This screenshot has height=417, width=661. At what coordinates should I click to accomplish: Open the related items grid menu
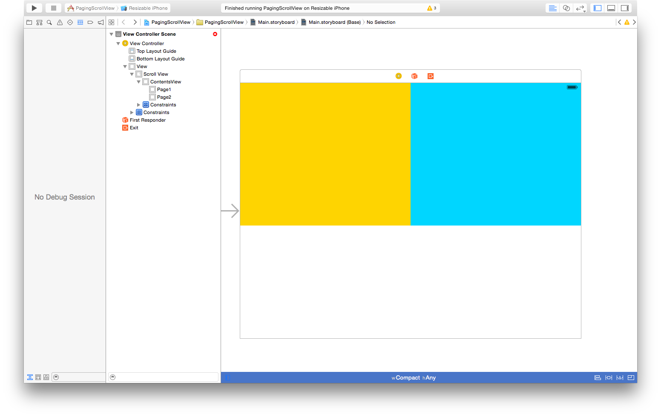112,22
